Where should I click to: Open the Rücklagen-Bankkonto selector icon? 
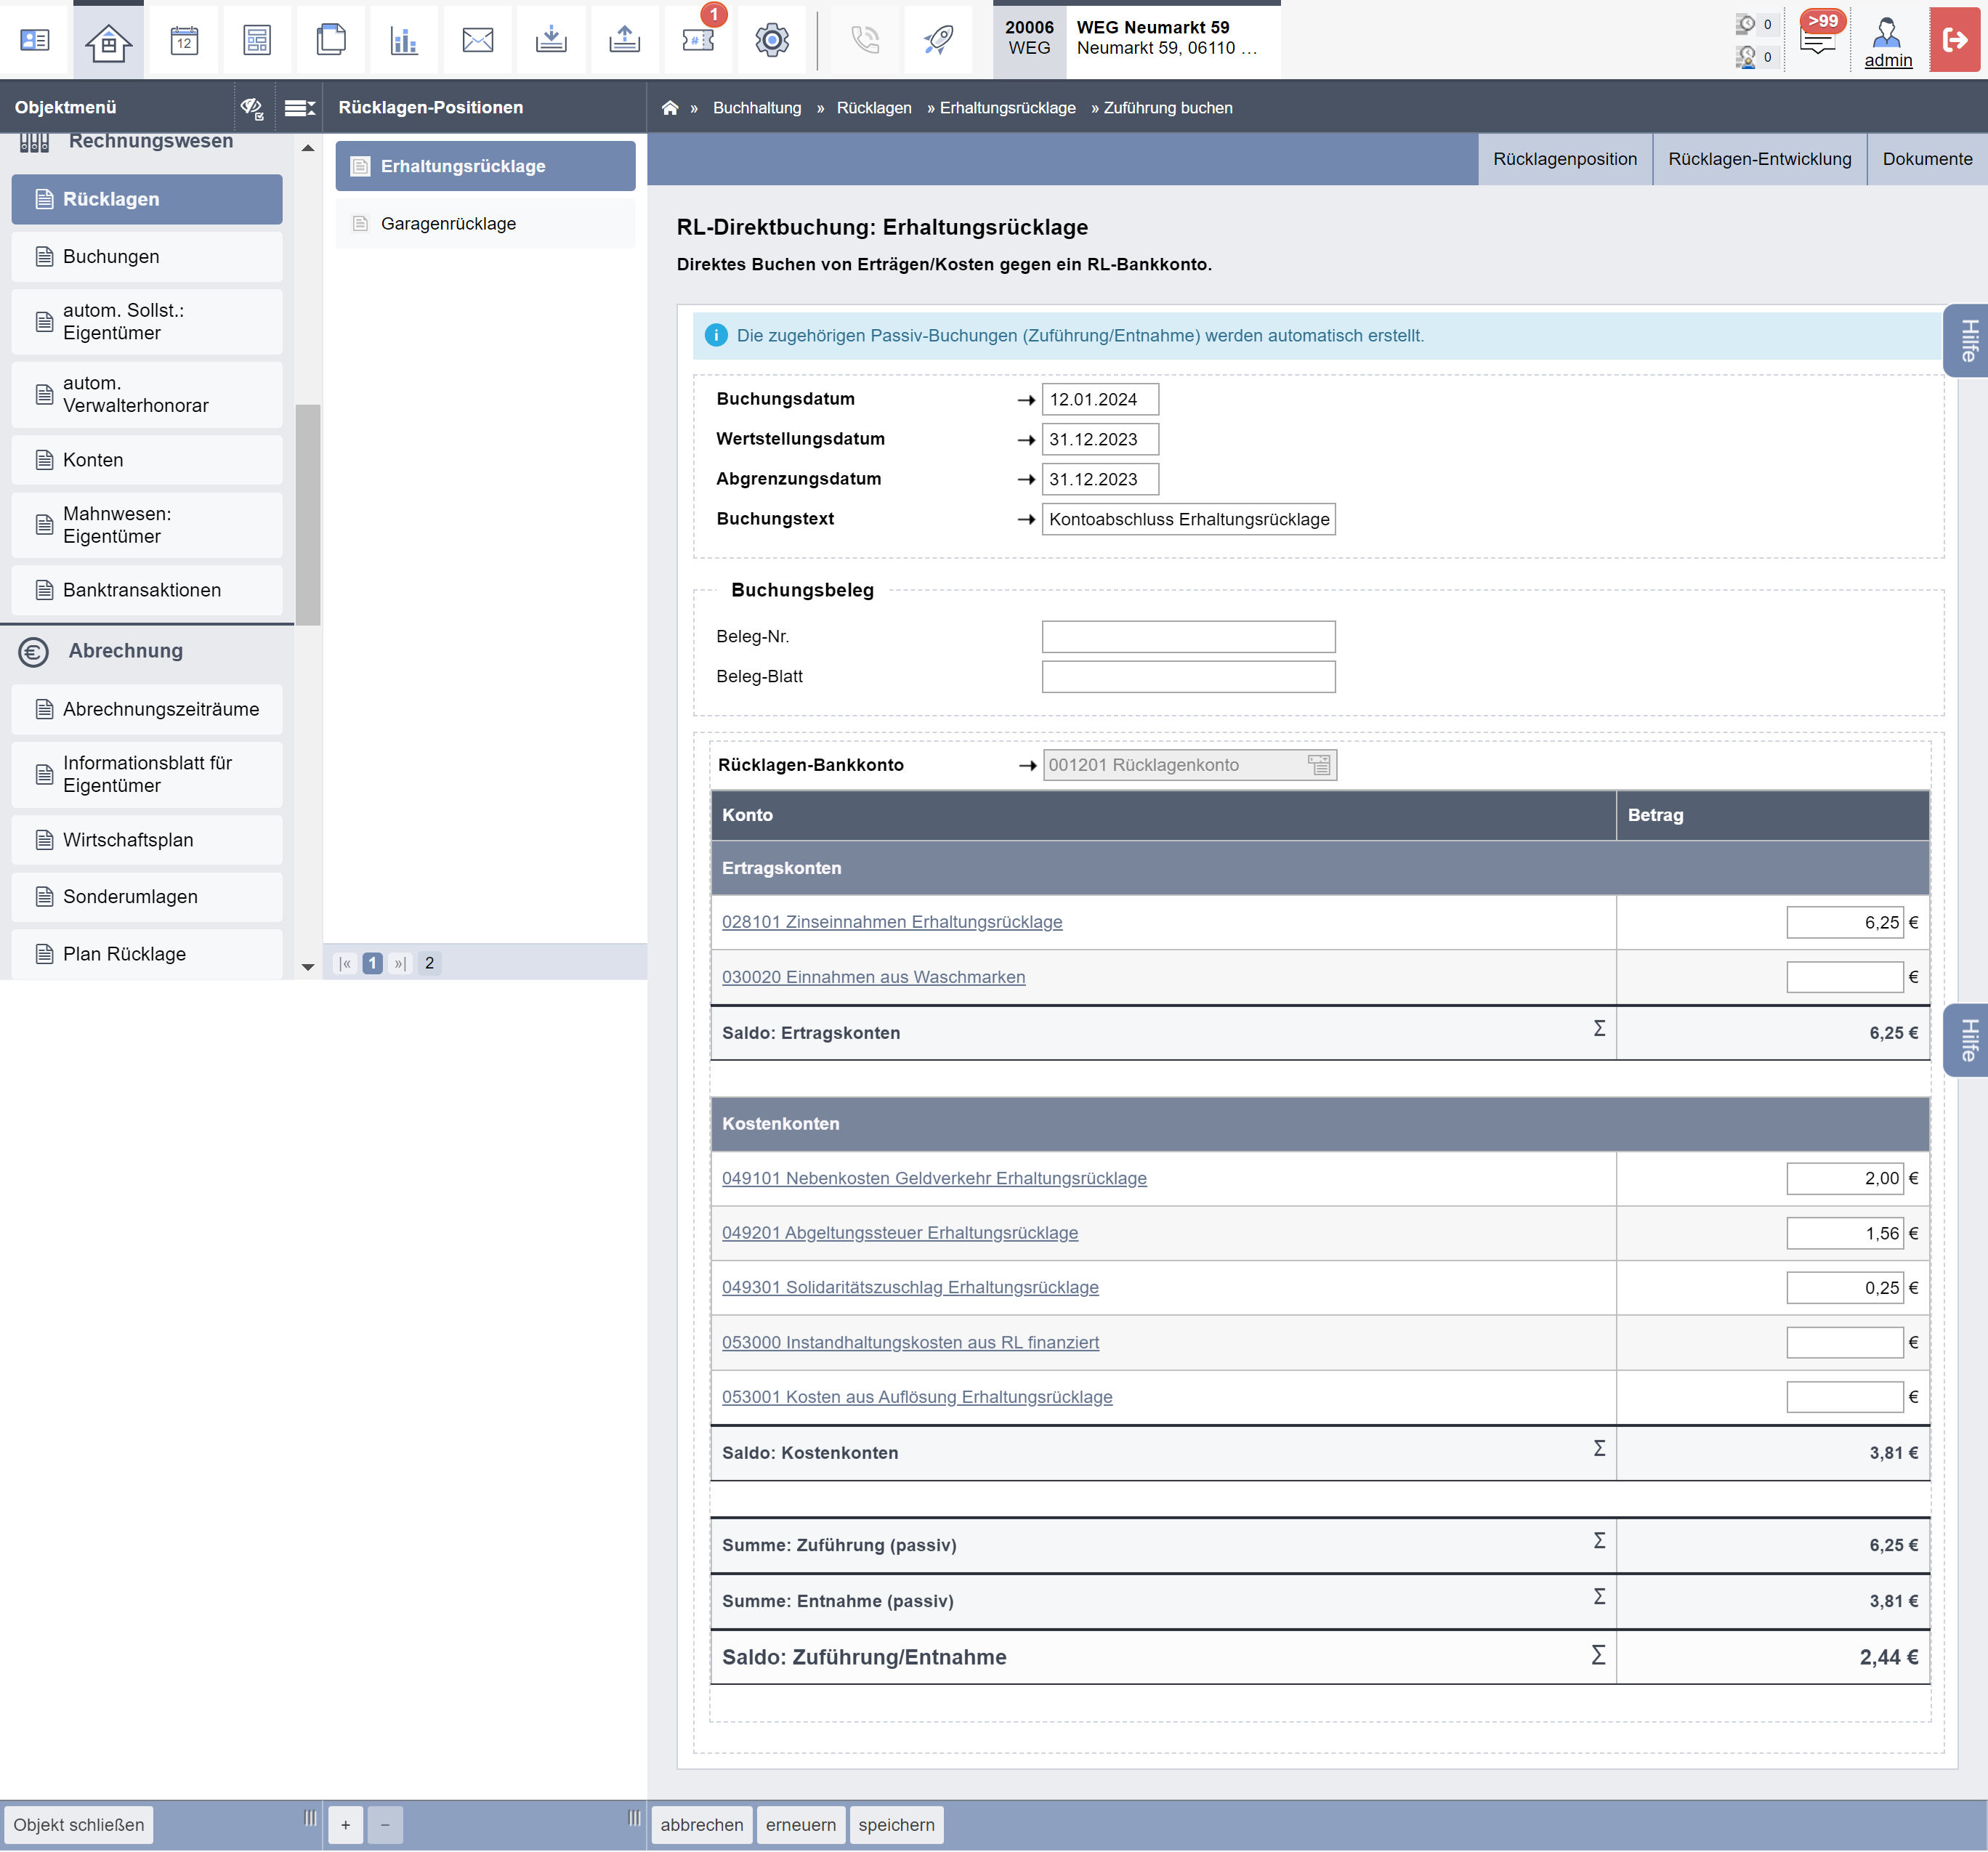pos(1319,765)
